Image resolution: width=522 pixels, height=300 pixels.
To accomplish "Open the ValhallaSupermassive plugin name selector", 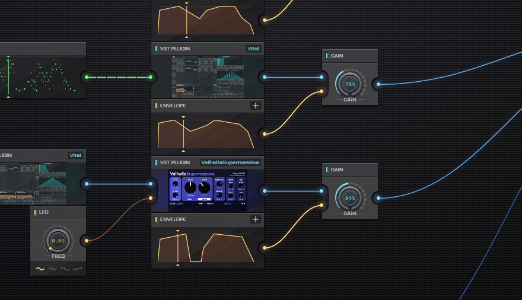I will (230, 162).
